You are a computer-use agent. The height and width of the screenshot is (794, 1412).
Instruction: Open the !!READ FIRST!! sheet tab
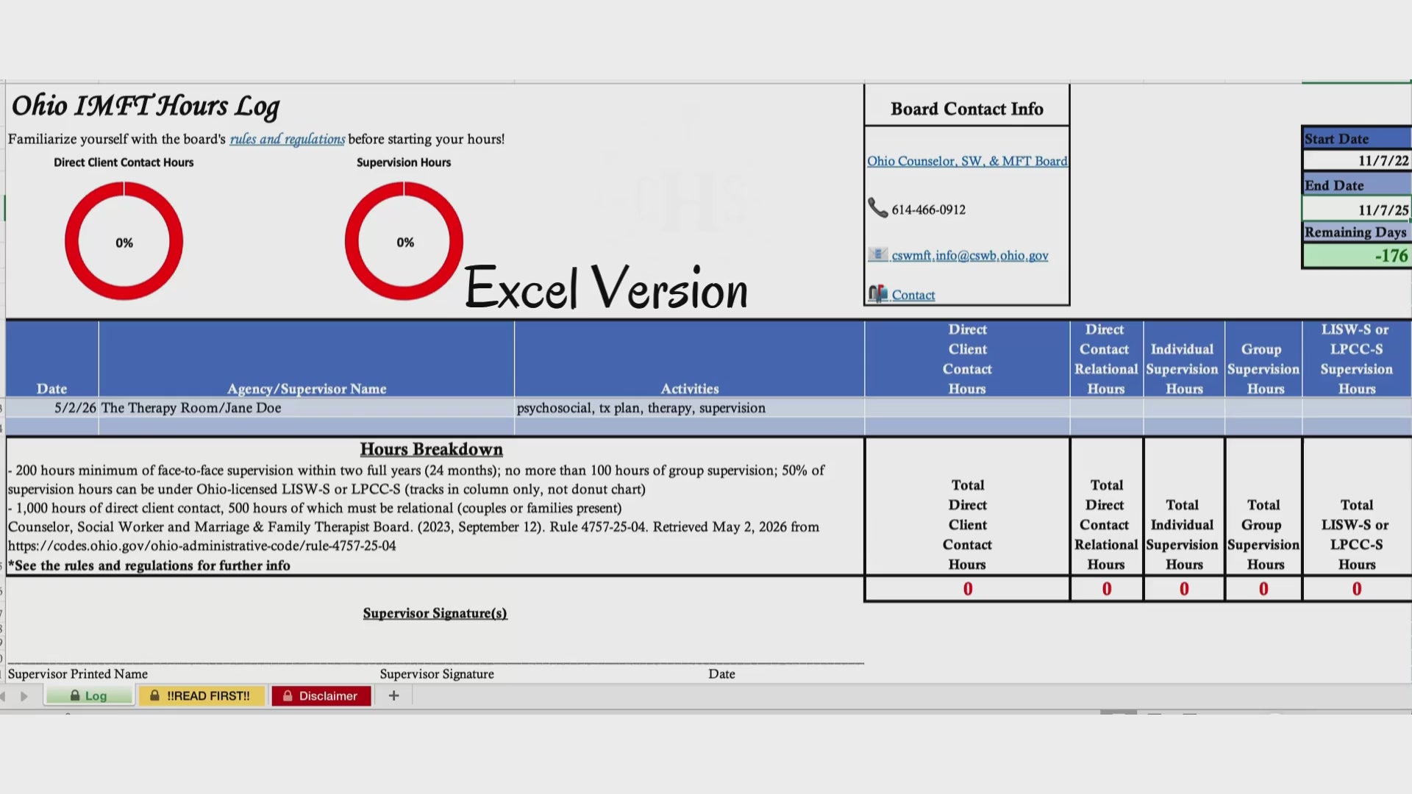pos(202,695)
